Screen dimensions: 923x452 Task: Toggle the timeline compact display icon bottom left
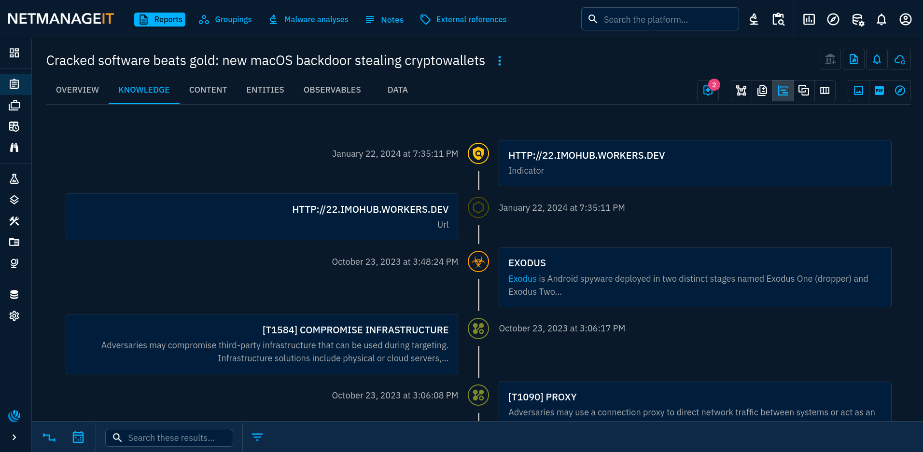[x=49, y=437]
